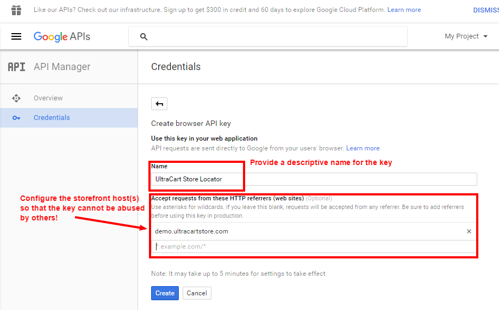Remove the demo.ultracartstore.com referrer

(469, 231)
